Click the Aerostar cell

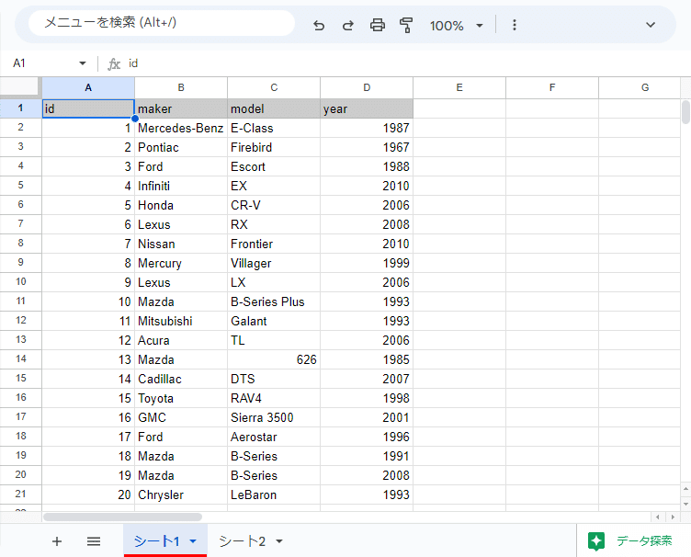tap(274, 438)
